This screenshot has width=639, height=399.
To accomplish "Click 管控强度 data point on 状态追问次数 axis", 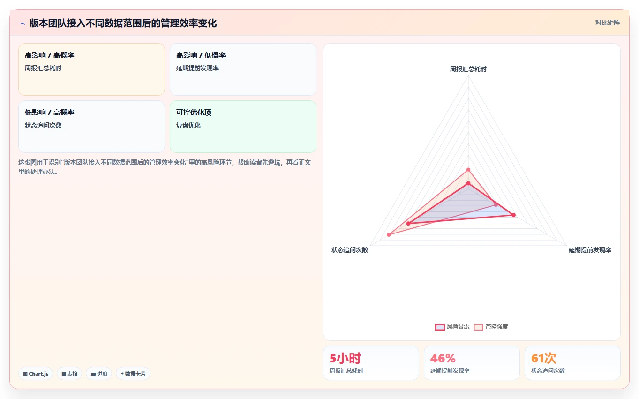I will [389, 234].
